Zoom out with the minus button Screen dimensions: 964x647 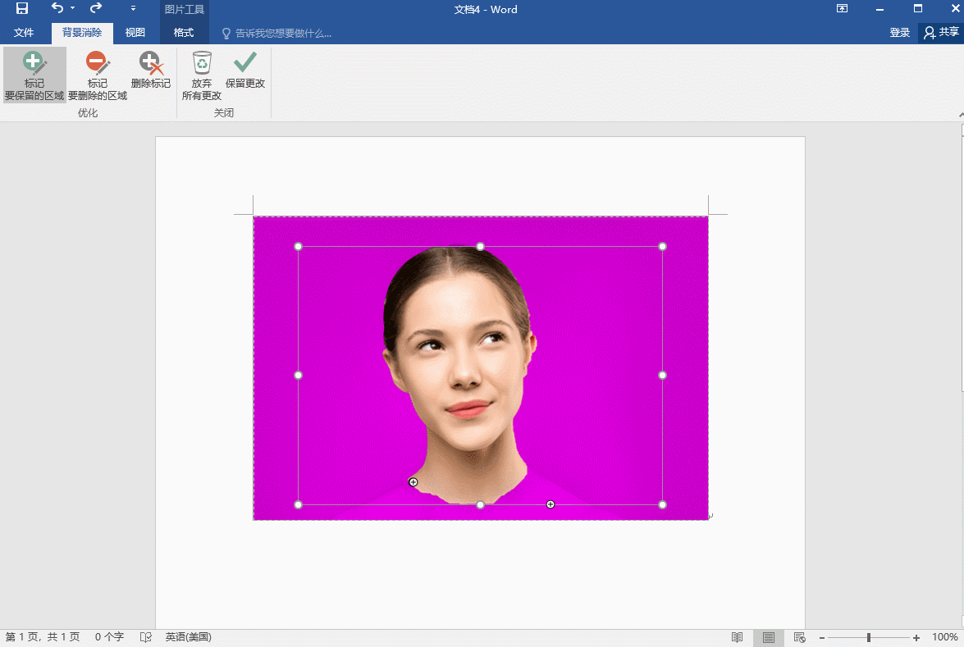[x=822, y=638]
